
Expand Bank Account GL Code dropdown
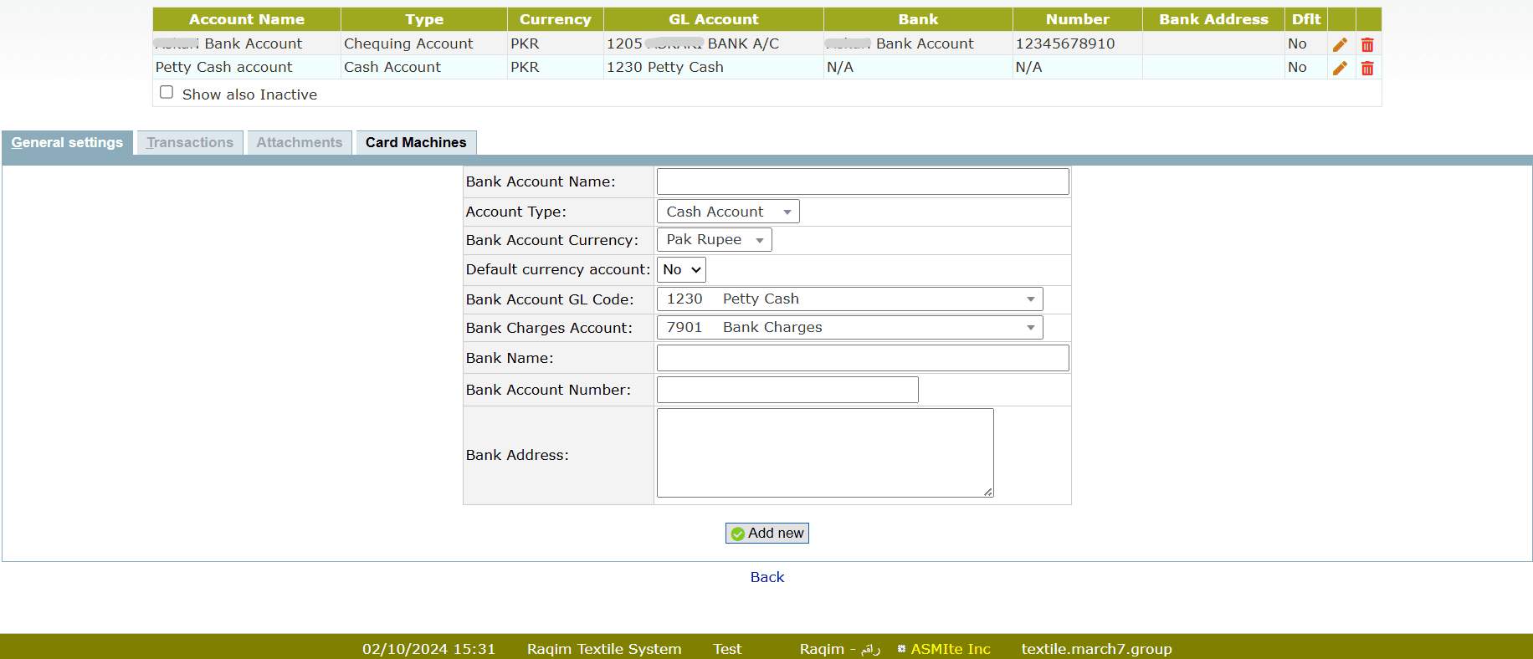[x=849, y=299]
